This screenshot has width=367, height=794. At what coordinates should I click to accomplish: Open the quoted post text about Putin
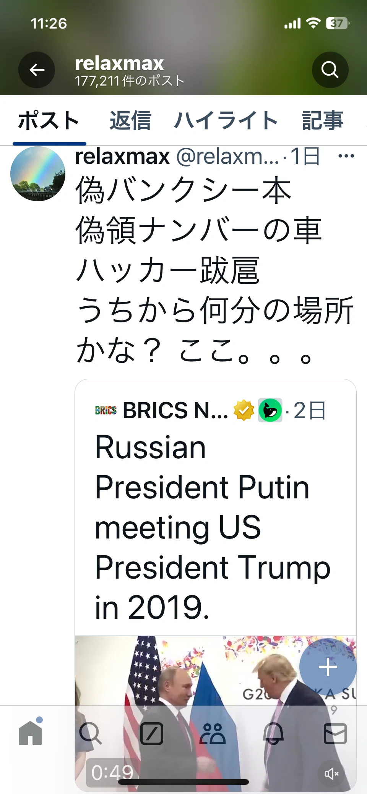click(213, 527)
